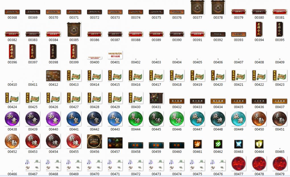Click the teal orb icon 00447
The image size is (290, 177).
pyautogui.click(x=197, y=119)
